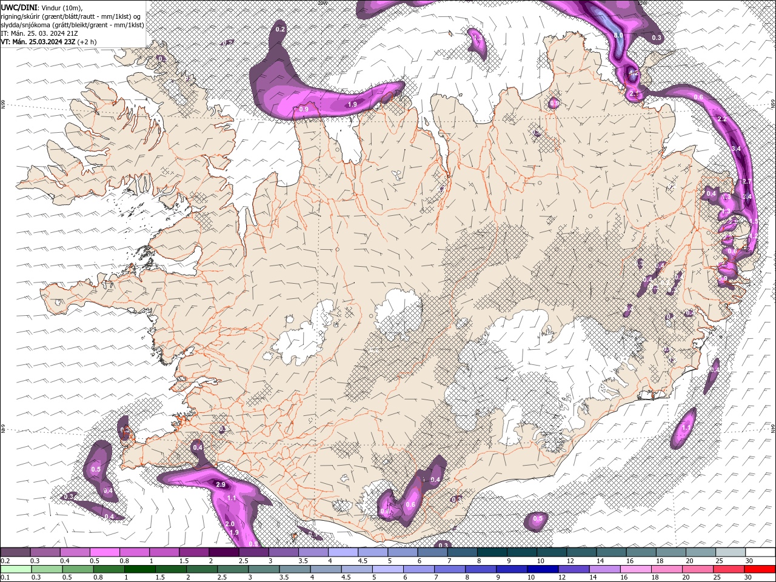The height and width of the screenshot is (582, 776).
Task: Pick the lower green swatch starting at 0.5
Action: click(78, 569)
